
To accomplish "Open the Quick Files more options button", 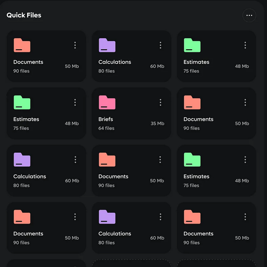I will pyautogui.click(x=249, y=15).
